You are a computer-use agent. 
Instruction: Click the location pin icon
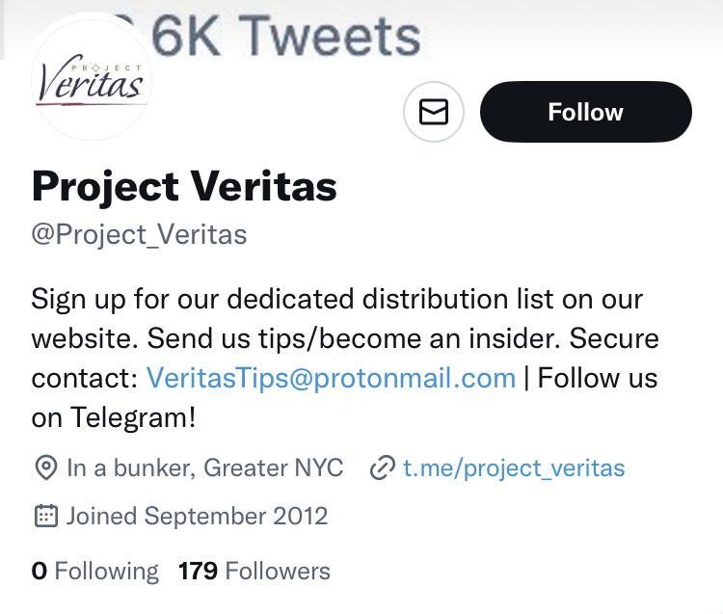(x=45, y=468)
